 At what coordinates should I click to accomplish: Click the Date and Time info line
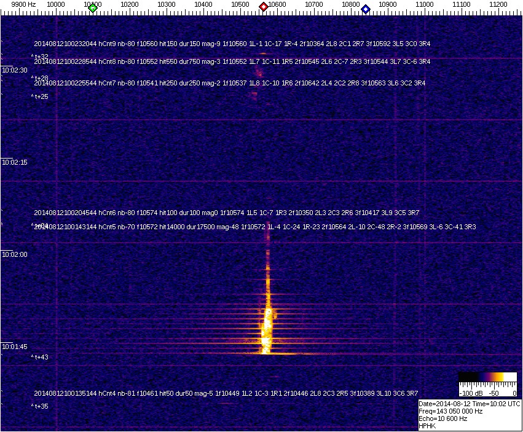[x=470, y=404]
